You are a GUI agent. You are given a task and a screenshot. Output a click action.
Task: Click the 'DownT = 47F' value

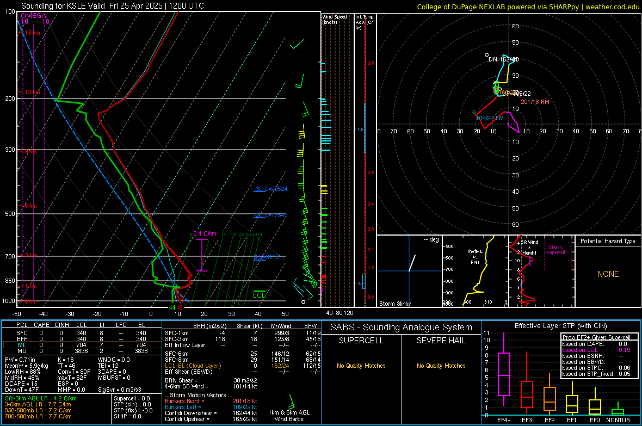pos(22,390)
